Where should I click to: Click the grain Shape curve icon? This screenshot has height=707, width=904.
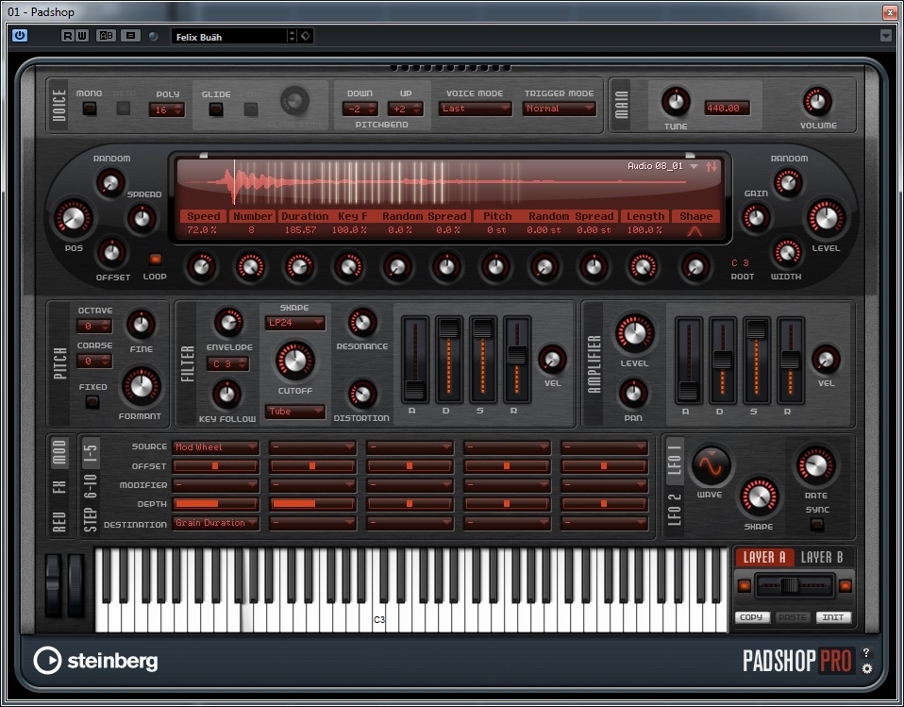[695, 231]
